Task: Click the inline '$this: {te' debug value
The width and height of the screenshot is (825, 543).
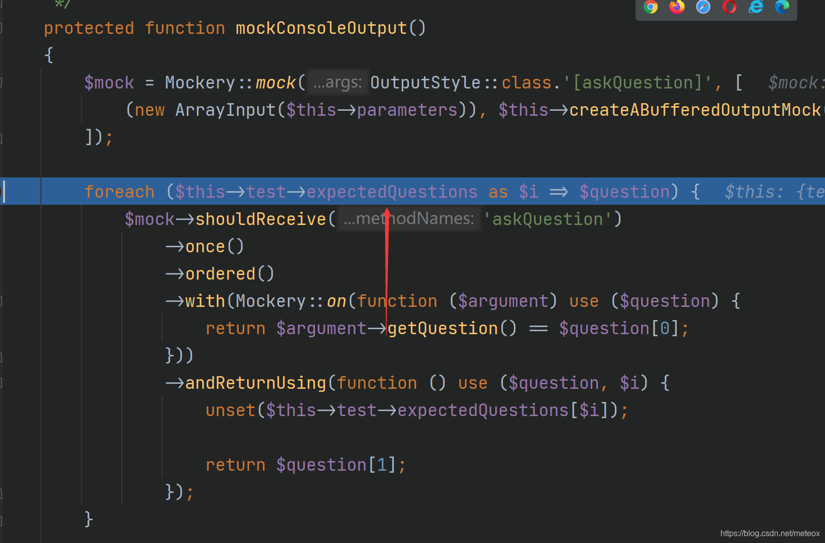Action: pos(774,192)
